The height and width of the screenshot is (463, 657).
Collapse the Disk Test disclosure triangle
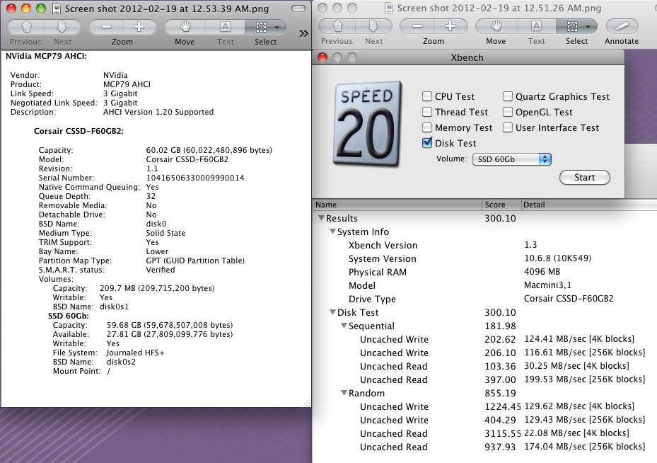(332, 312)
